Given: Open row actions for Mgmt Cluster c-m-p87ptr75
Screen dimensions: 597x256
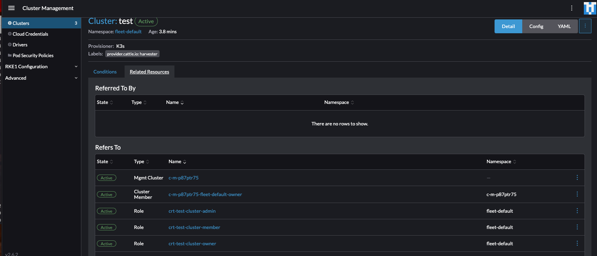Looking at the screenshot, I should click(577, 177).
